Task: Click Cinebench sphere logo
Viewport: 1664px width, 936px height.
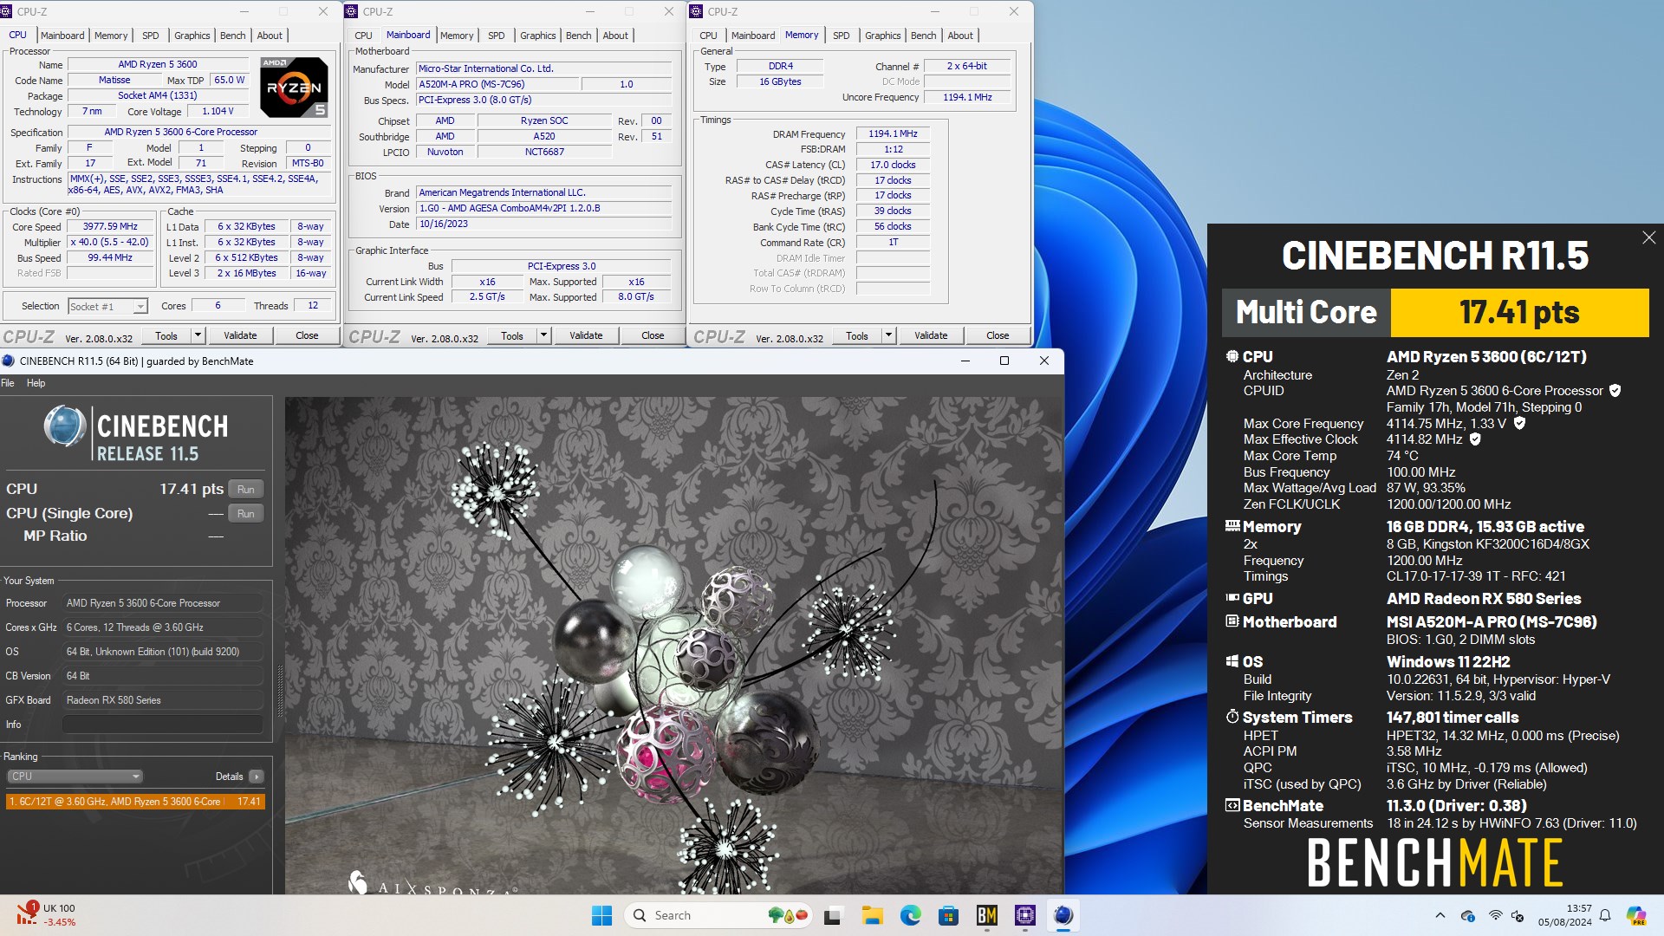Action: point(65,426)
